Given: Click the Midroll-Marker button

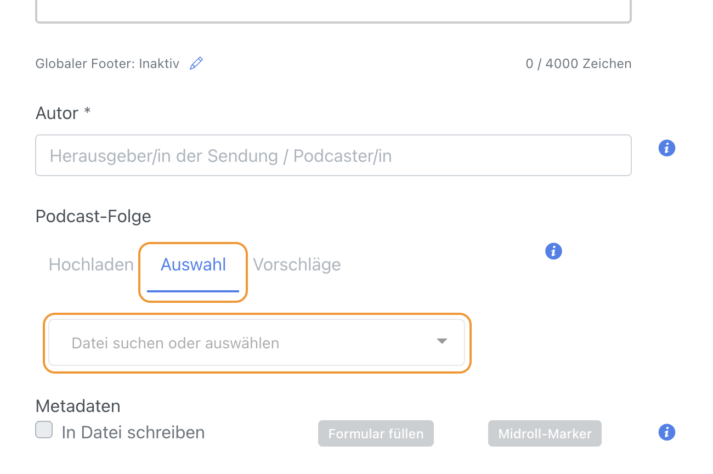Looking at the screenshot, I should coord(545,434).
